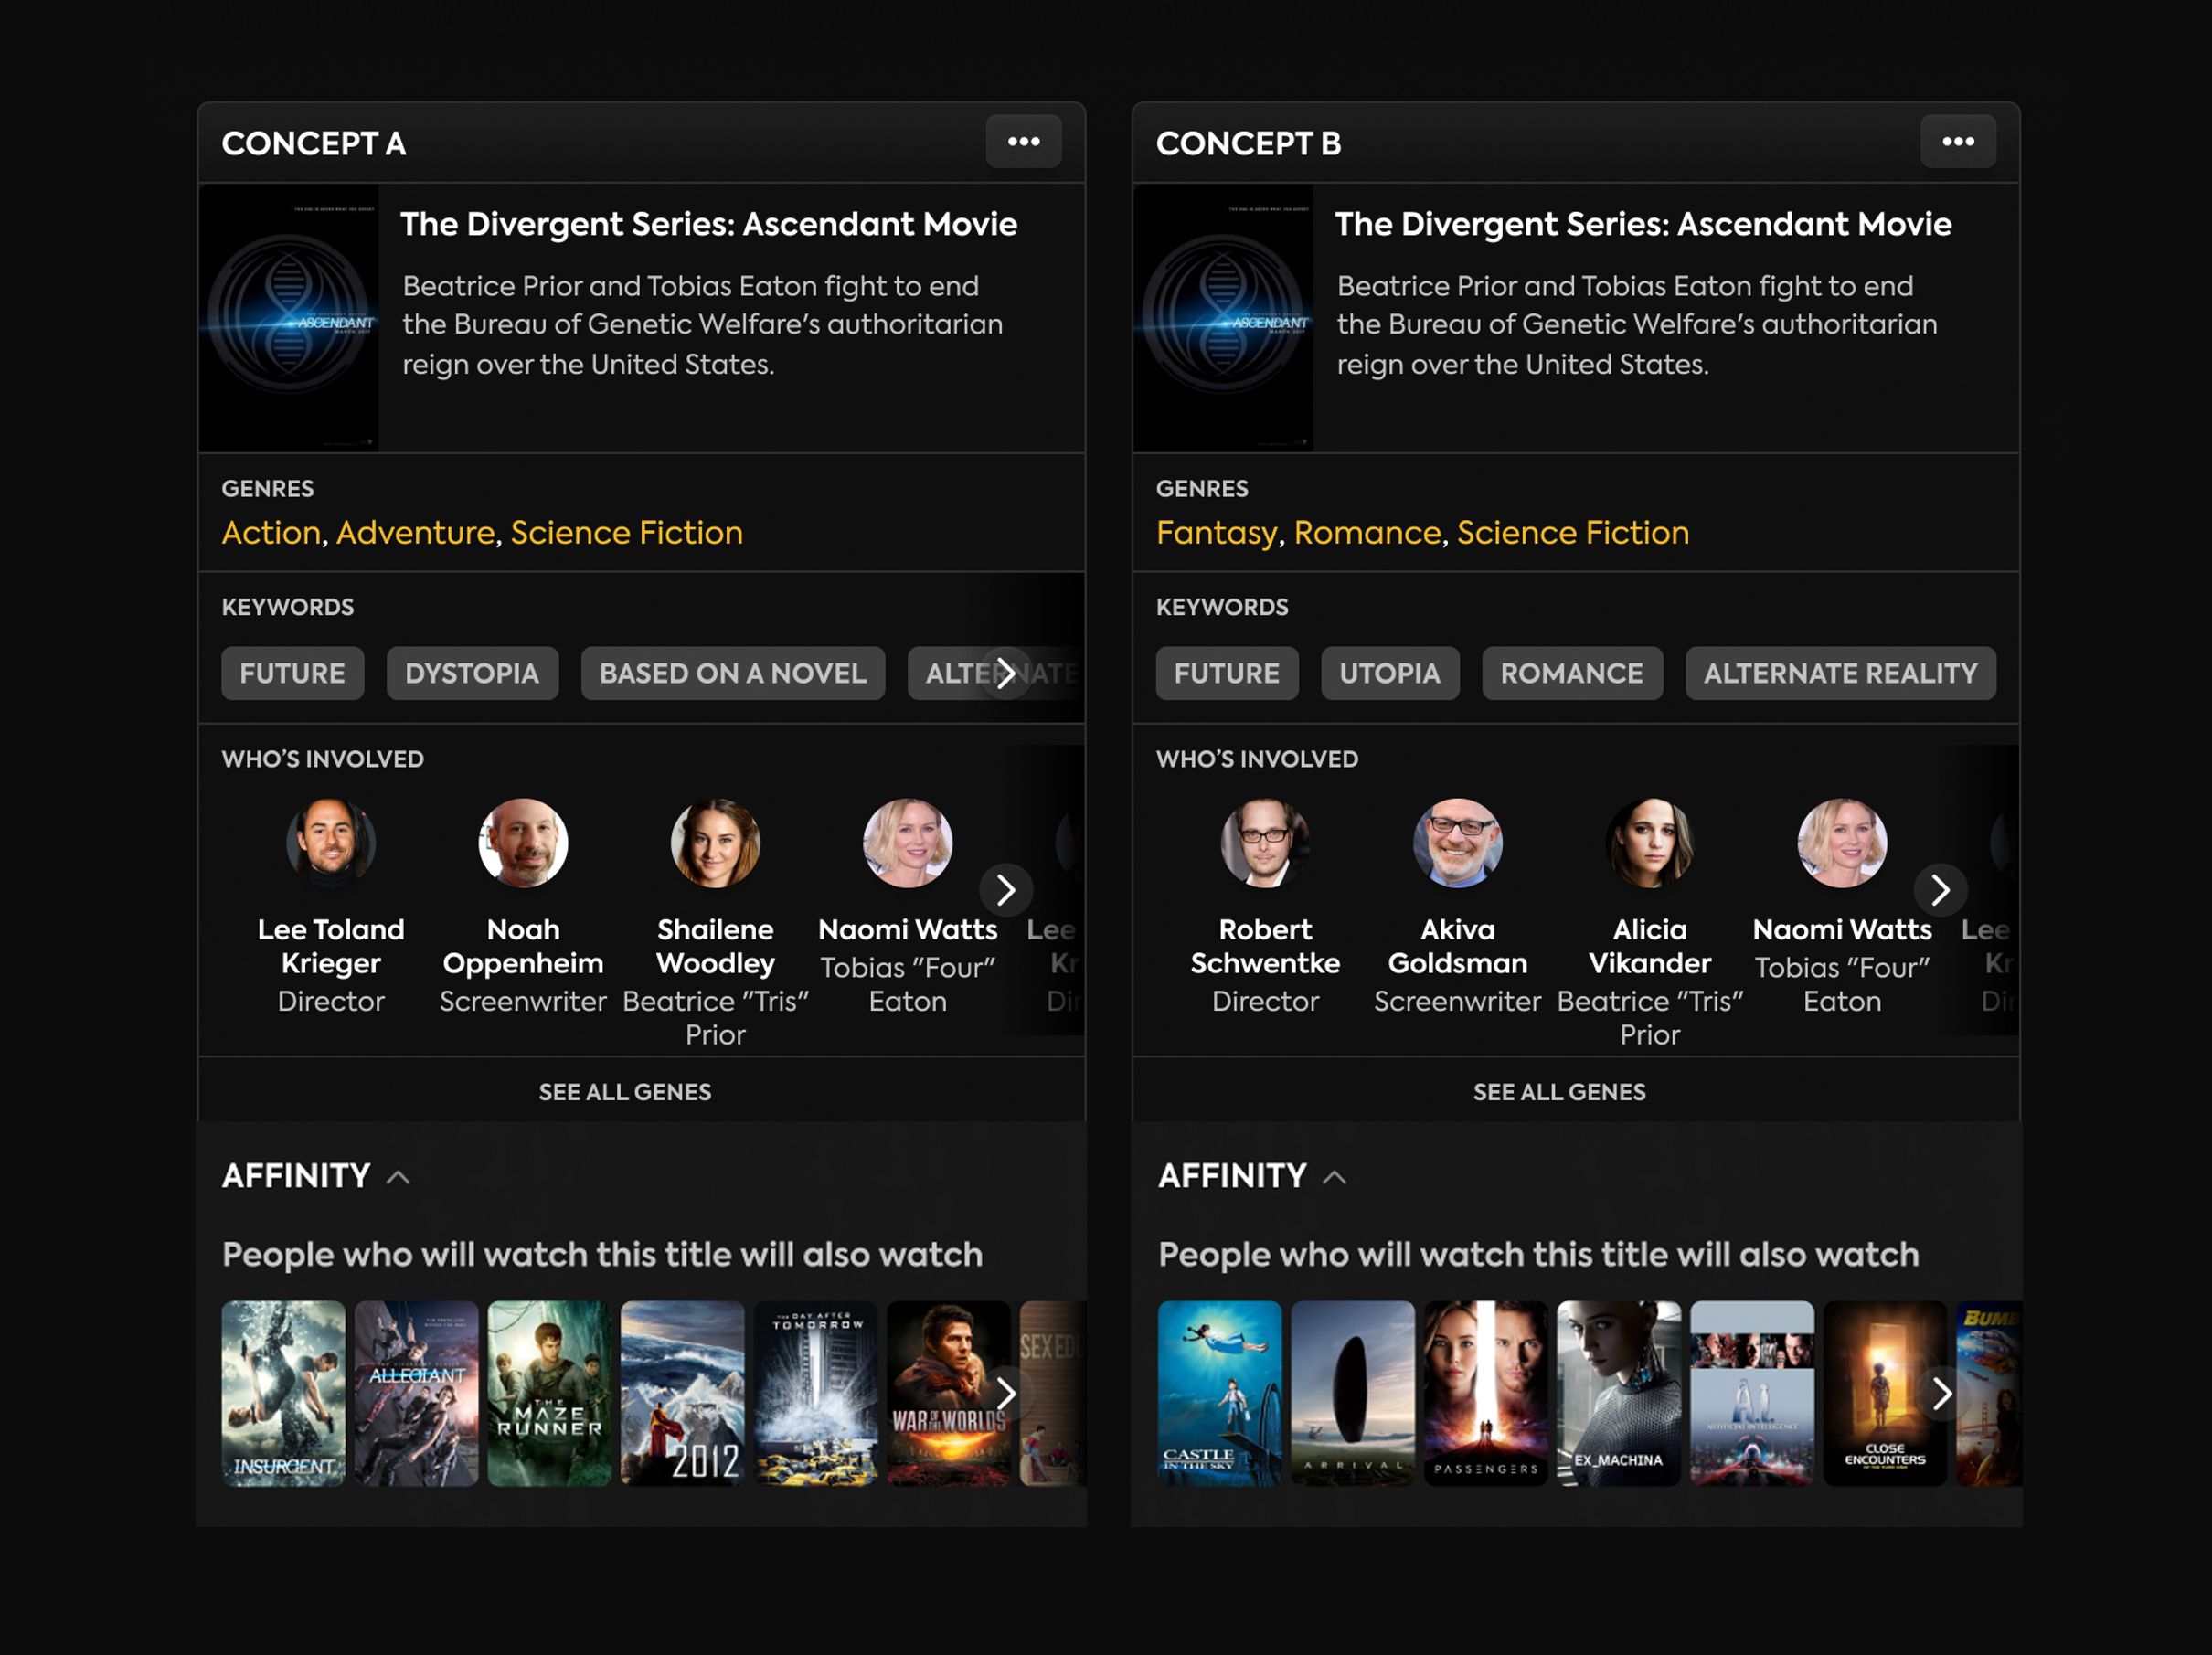The image size is (2212, 1655).
Task: Open The Day After Tomorrow poster
Action: [x=815, y=1393]
